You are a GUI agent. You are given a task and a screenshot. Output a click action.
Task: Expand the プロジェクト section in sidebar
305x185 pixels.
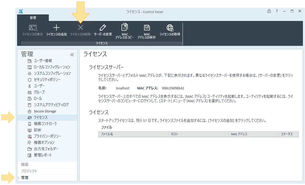click(29, 171)
